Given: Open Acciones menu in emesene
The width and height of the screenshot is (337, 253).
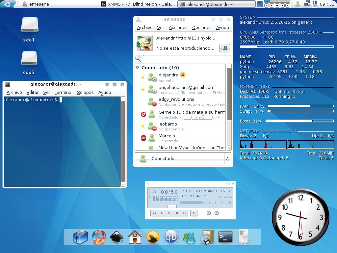Looking at the screenshot, I should point(178,28).
